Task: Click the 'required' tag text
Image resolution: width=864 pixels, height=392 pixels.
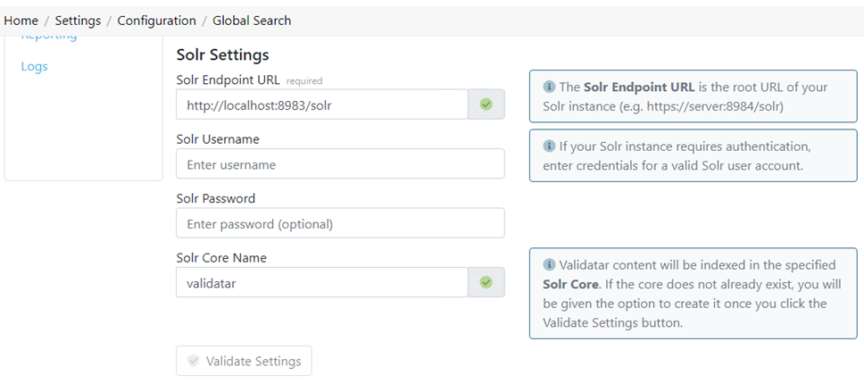Action: coord(304,81)
